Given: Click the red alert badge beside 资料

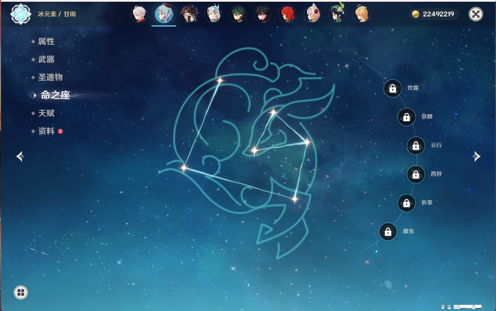Looking at the screenshot, I should (60, 131).
